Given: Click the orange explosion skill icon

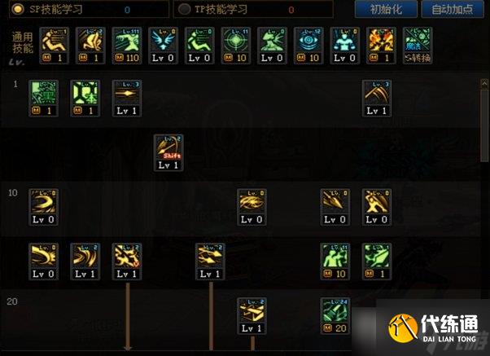Looking at the screenshot, I should tap(381, 46).
